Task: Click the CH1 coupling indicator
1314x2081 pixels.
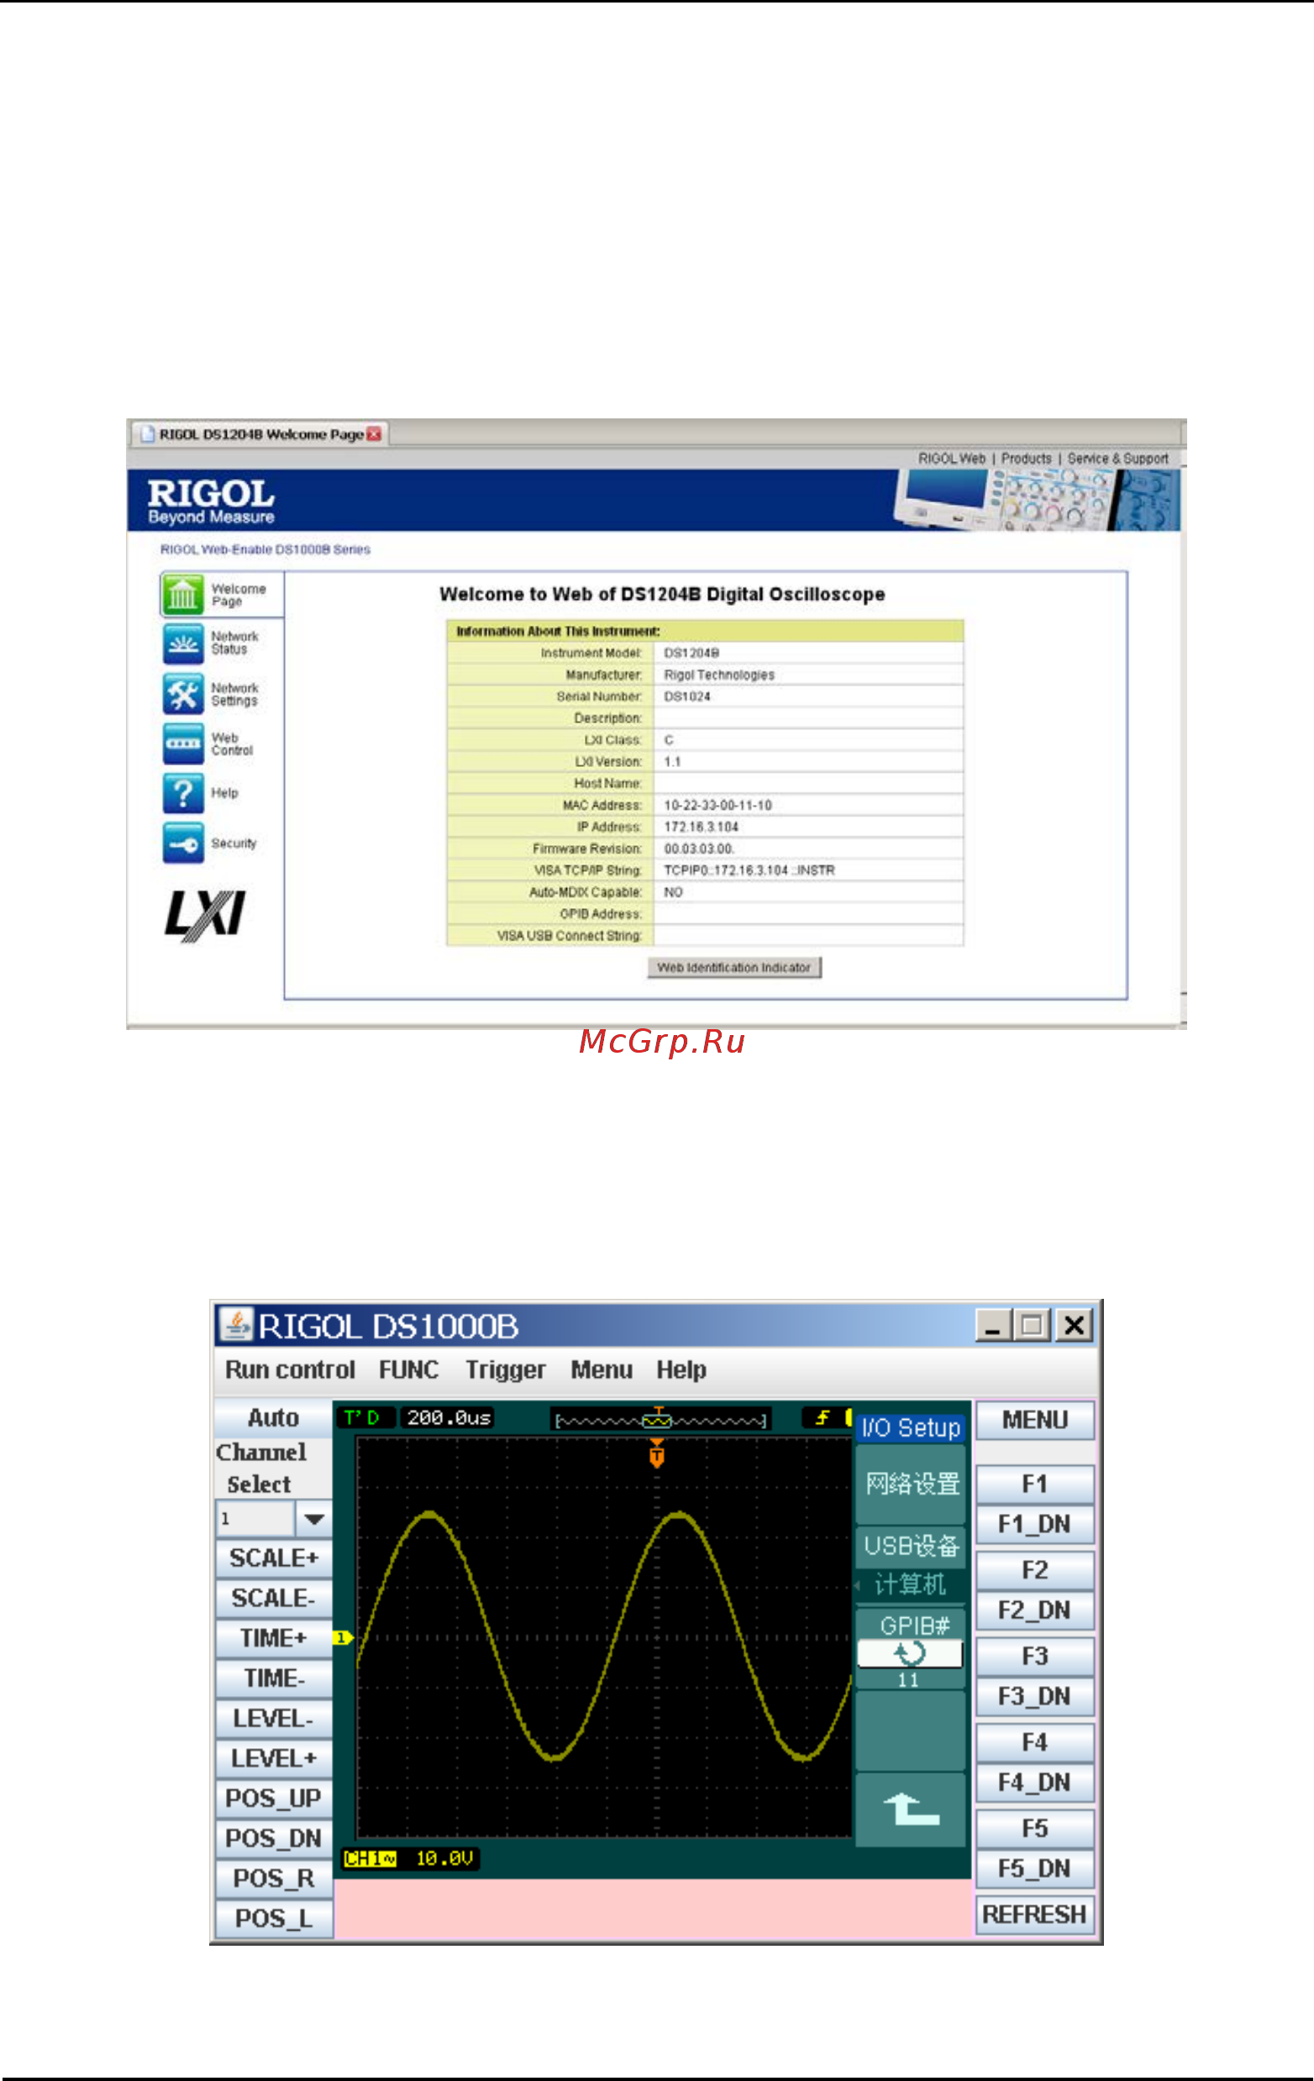Action: (x=370, y=1858)
